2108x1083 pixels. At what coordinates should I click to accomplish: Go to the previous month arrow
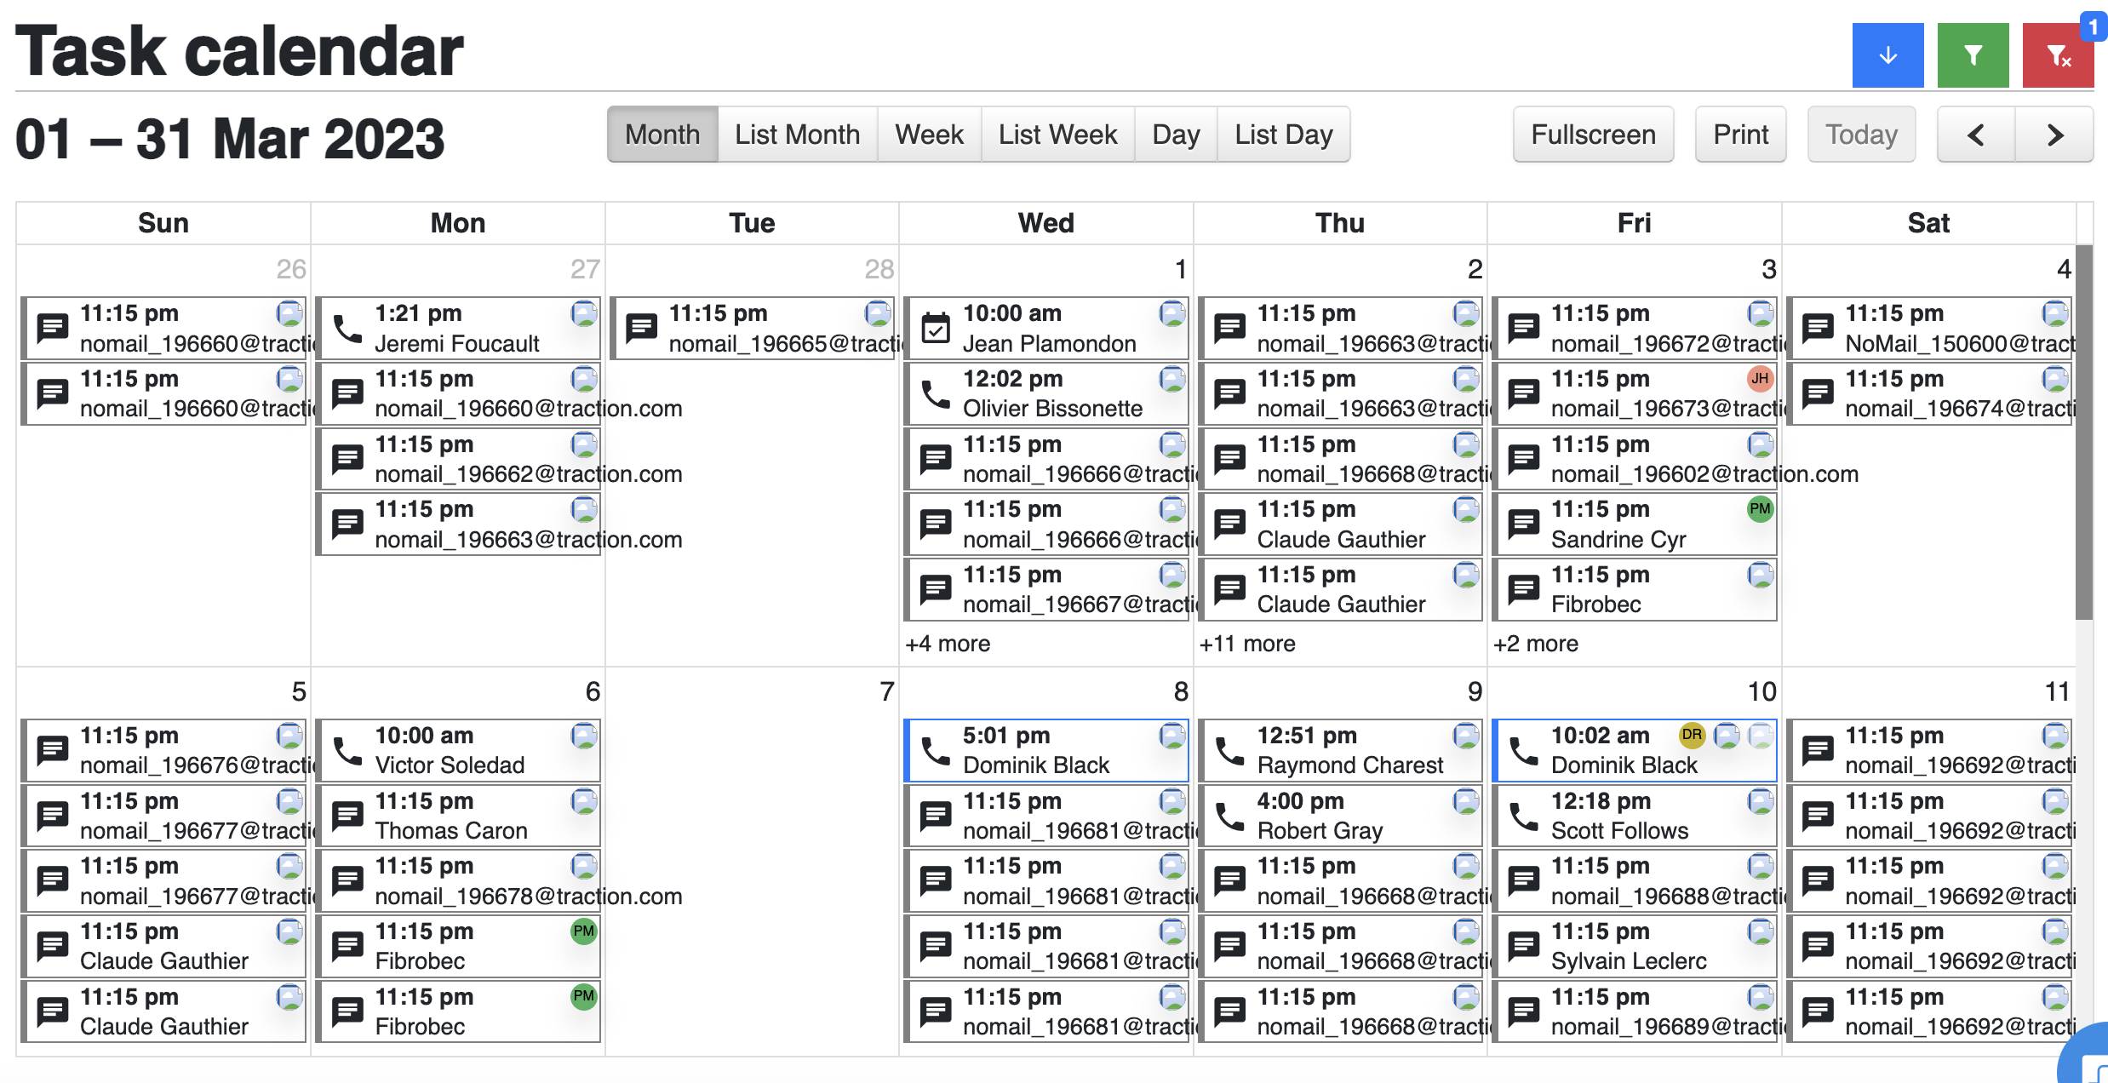point(1975,135)
